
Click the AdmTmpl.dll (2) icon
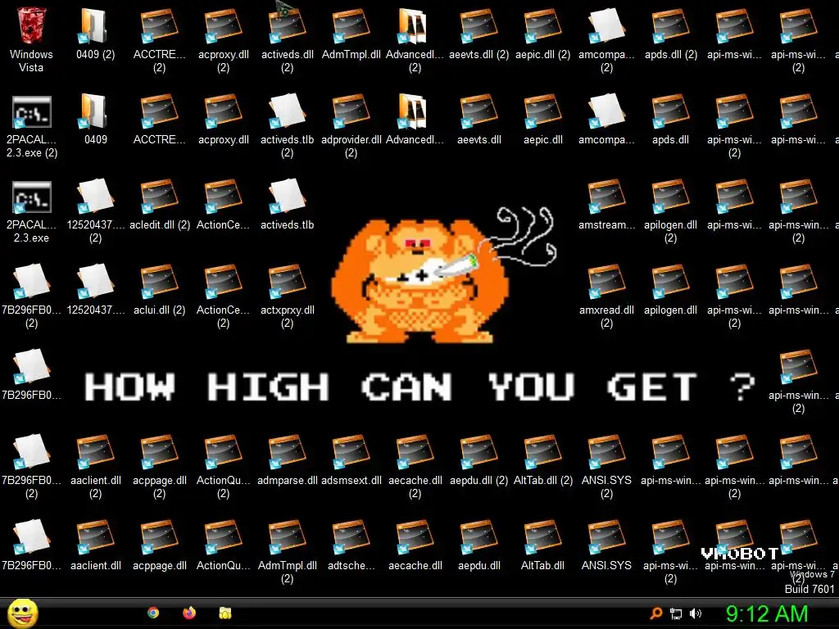[x=287, y=537]
